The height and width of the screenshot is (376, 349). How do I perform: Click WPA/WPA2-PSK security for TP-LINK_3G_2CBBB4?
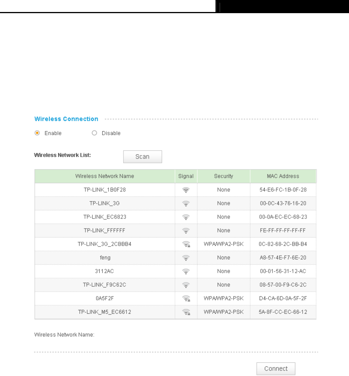pos(224,244)
